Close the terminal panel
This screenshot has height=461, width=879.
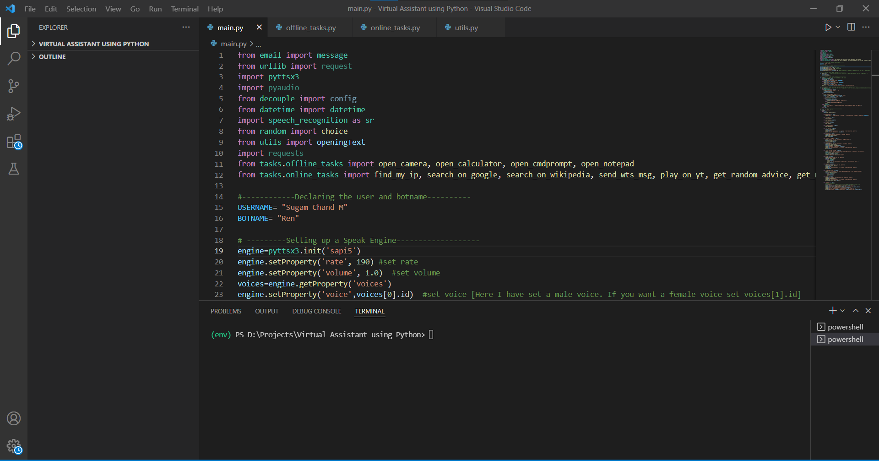[x=868, y=311]
